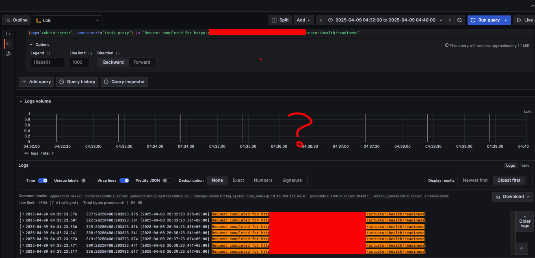The height and width of the screenshot is (258, 535).
Task: Click the Legend info icon
Action: [48, 53]
